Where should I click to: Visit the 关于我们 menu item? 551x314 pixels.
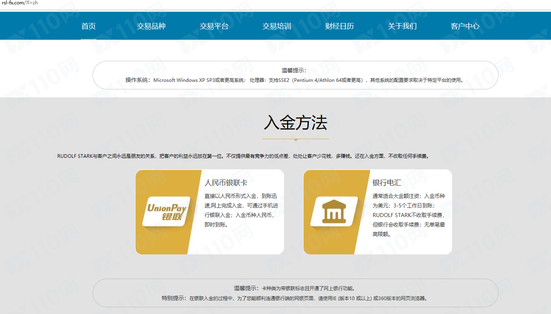tap(402, 26)
